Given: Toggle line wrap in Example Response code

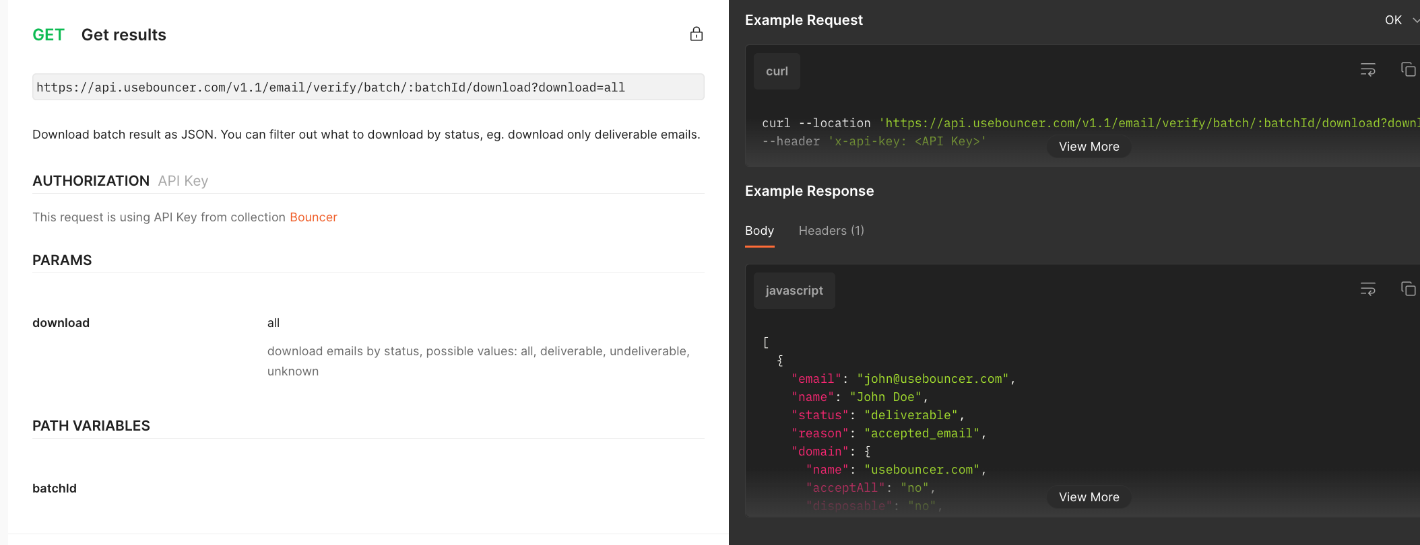Looking at the screenshot, I should tap(1367, 289).
